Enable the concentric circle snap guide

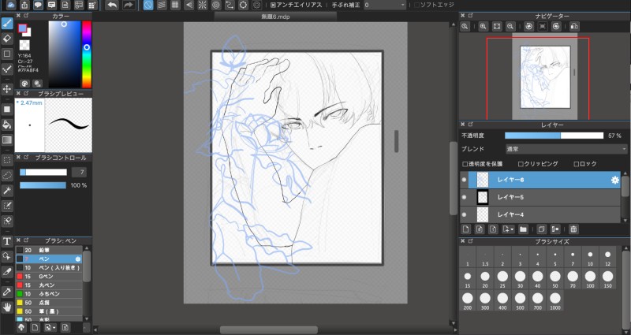tap(216, 5)
